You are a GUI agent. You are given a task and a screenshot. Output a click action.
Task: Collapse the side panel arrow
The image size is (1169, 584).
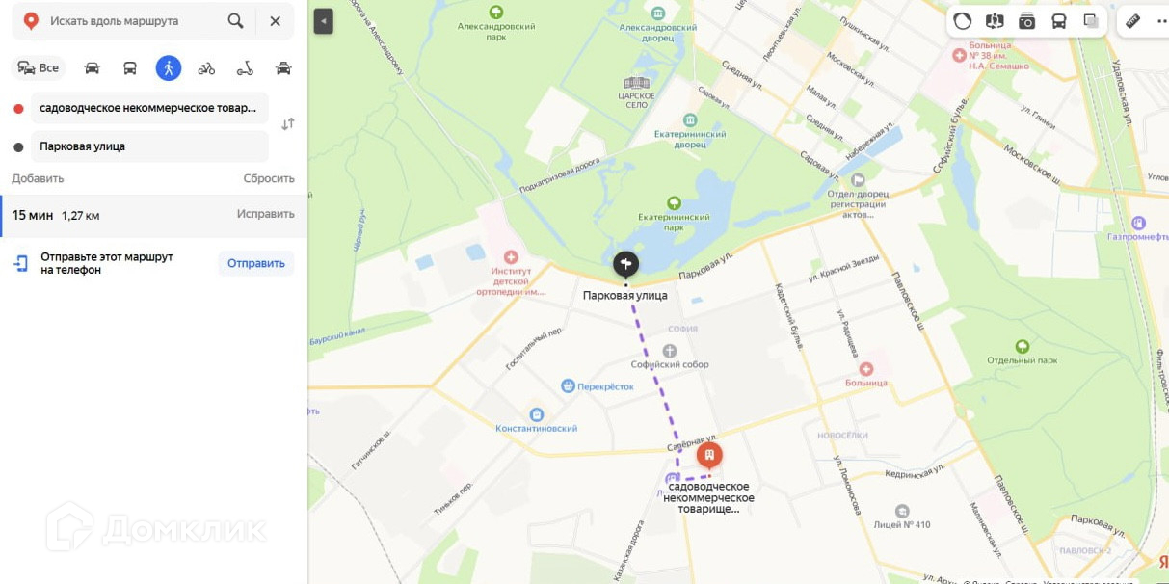pyautogui.click(x=323, y=21)
